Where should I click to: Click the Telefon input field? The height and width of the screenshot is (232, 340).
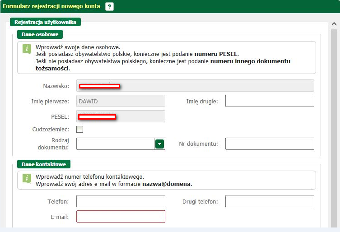[121, 201]
